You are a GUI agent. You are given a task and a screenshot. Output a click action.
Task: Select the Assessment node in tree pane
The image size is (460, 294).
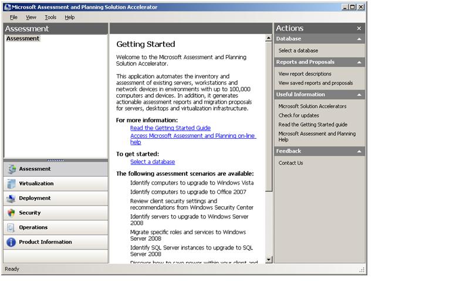[23, 39]
